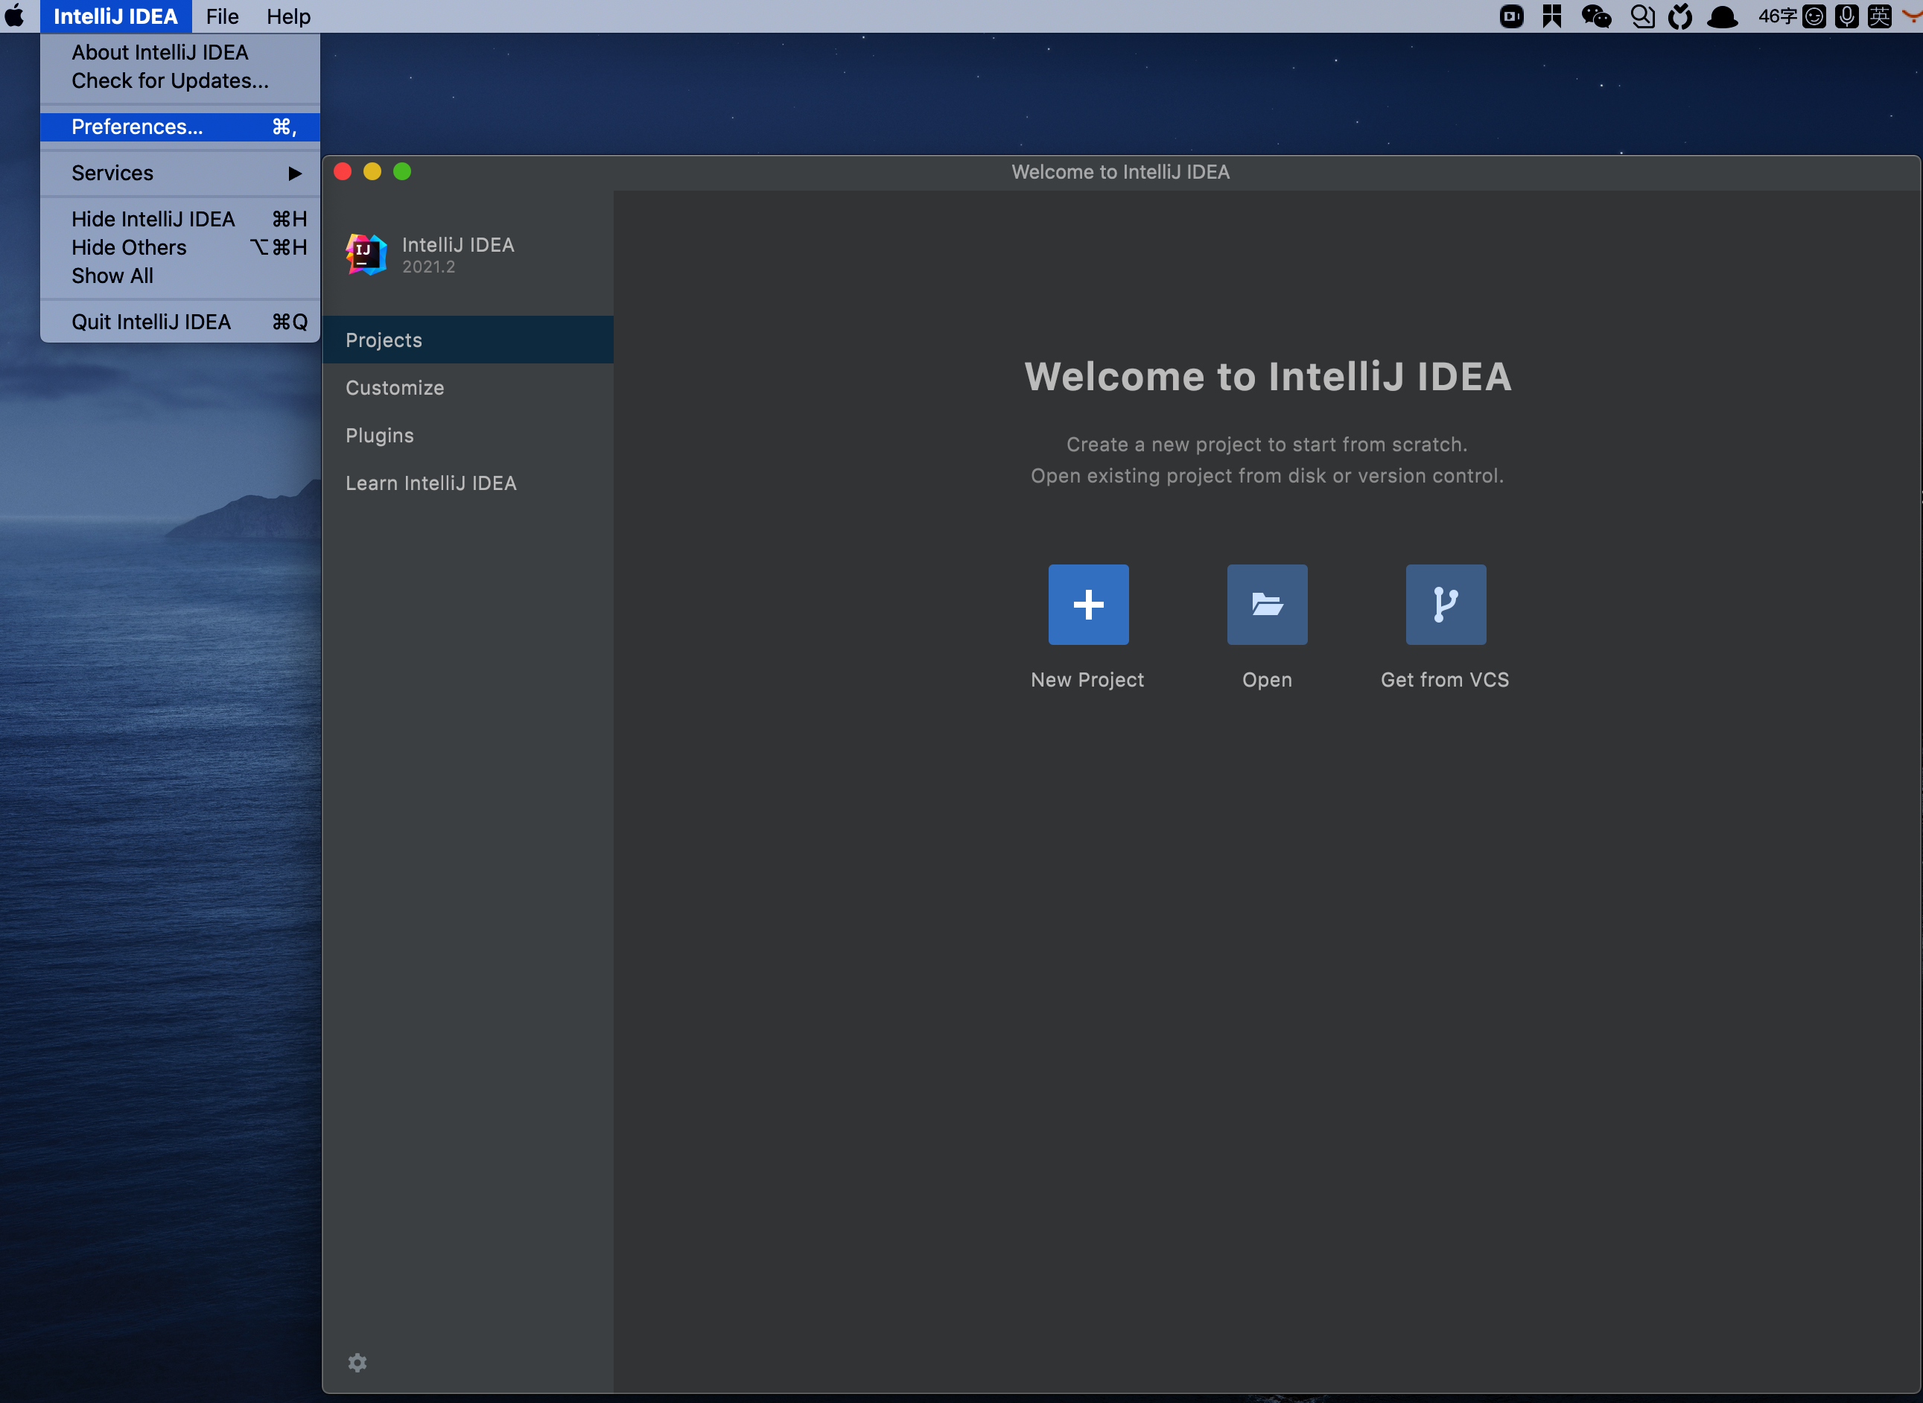Click the IntelliJ IDEA logo icon
1923x1403 pixels.
point(366,254)
